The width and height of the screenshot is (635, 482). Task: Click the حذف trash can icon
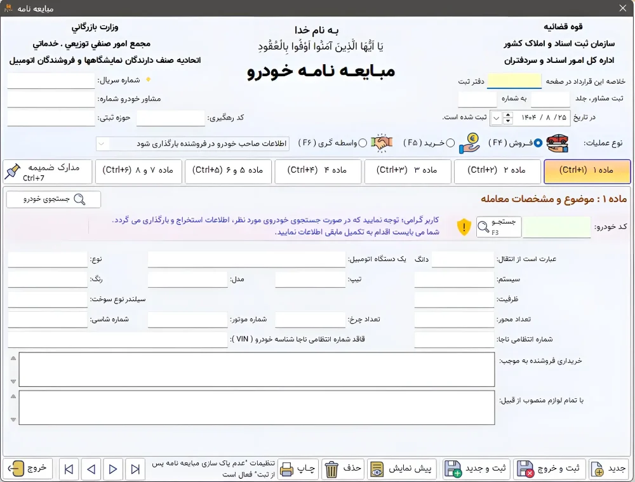331,469
